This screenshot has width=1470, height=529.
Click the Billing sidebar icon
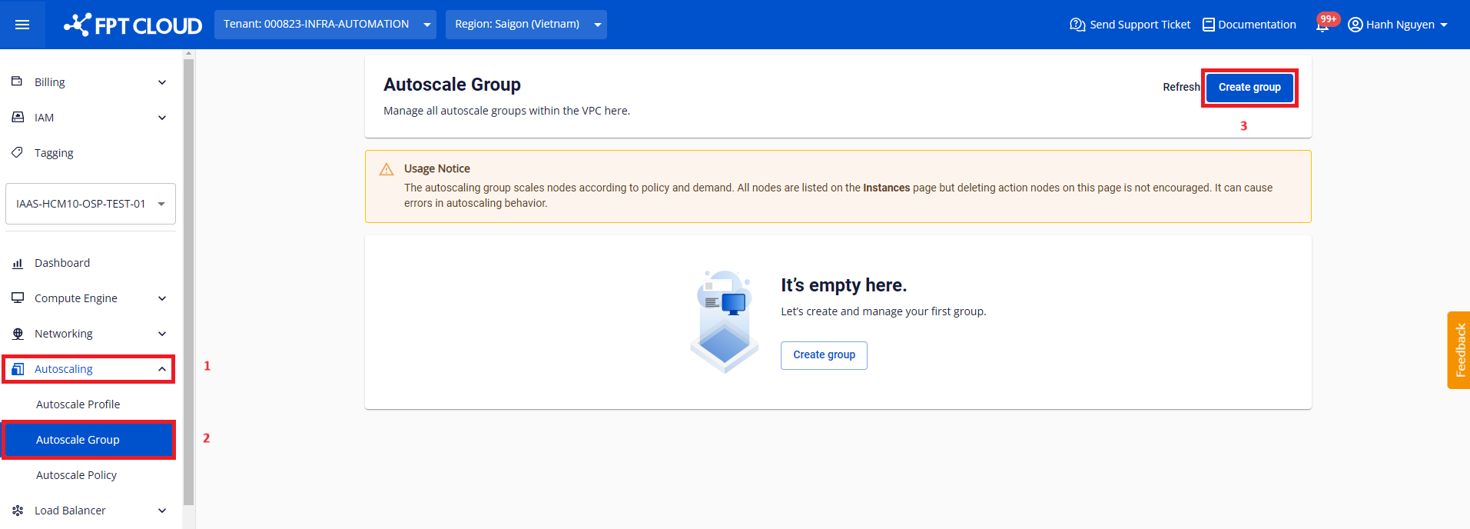pyautogui.click(x=17, y=82)
